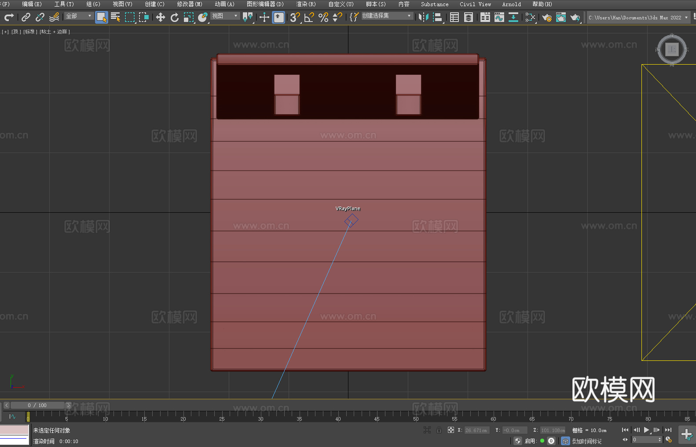The width and height of the screenshot is (696, 447).
Task: Open the Rendered Frame Window icon
Action: (561, 17)
